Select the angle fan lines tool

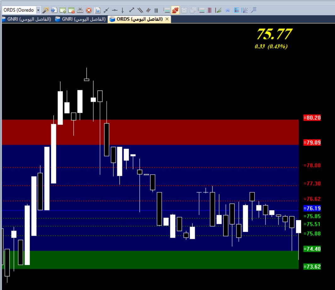click(218, 10)
